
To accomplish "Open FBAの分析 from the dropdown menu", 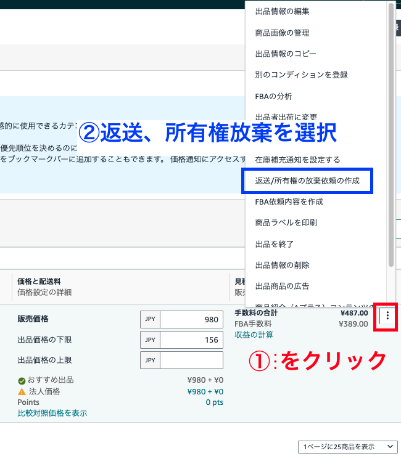I will (x=273, y=96).
